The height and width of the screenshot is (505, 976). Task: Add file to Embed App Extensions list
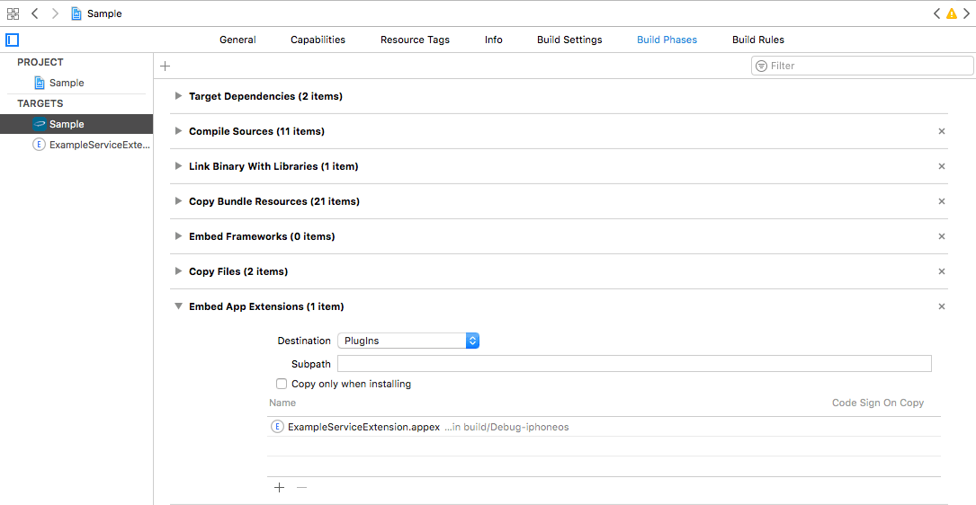click(x=279, y=487)
